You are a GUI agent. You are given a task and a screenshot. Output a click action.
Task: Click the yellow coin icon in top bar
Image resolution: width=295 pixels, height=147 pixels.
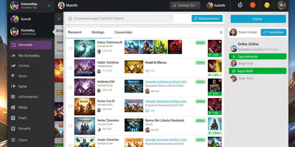pos(267,5)
